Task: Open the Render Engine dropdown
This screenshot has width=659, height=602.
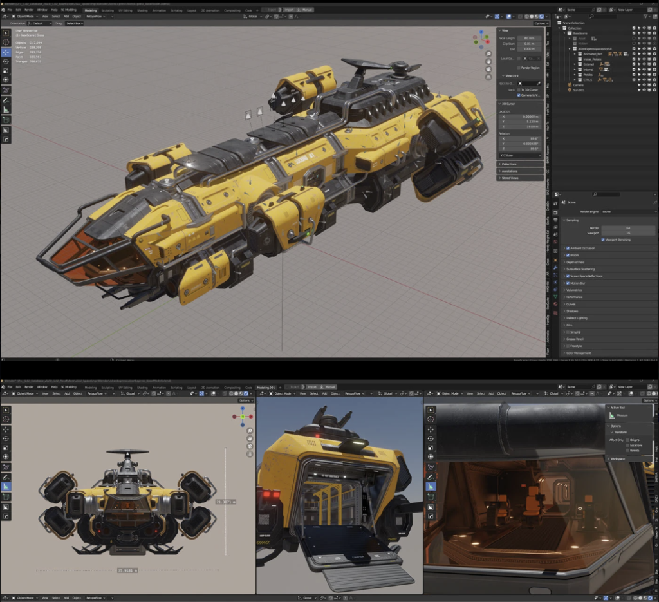Action: coord(629,212)
